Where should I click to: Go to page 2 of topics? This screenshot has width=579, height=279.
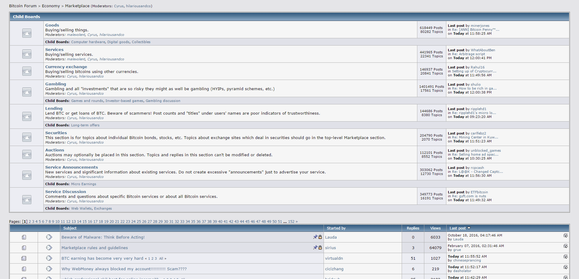pyautogui.click(x=30, y=222)
